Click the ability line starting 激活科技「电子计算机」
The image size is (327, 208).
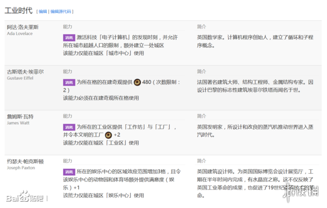point(127,38)
